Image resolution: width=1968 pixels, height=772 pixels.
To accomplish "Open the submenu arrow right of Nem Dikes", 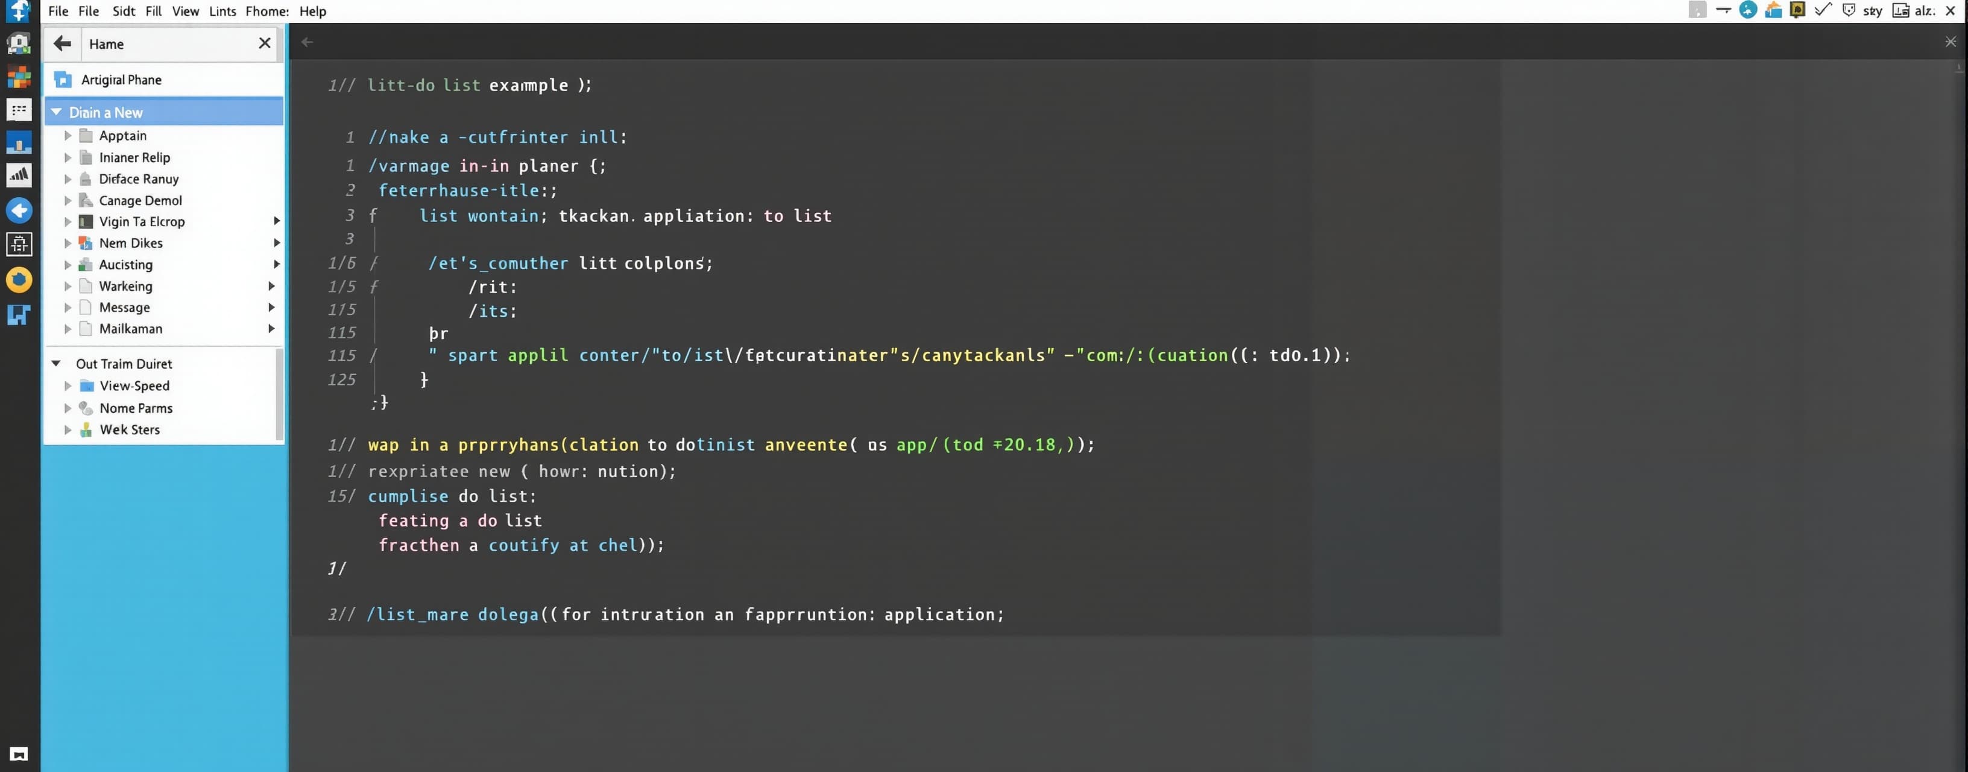I will click(277, 242).
